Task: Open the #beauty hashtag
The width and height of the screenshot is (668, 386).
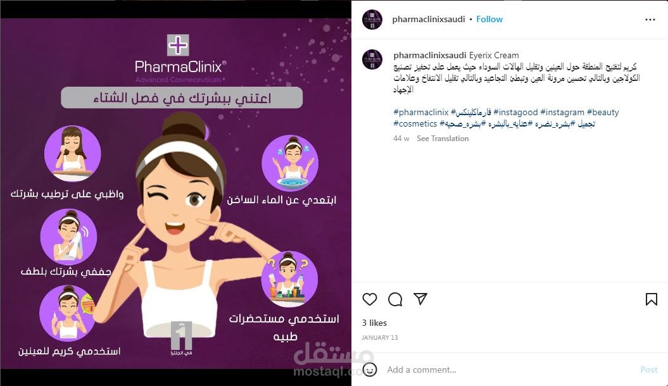Action: click(602, 113)
